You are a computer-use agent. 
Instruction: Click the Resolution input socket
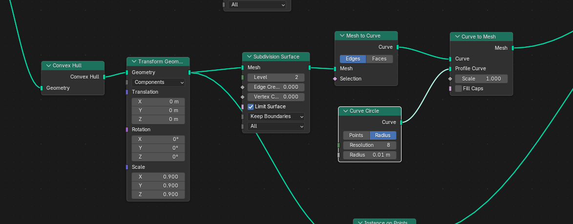tap(339, 145)
